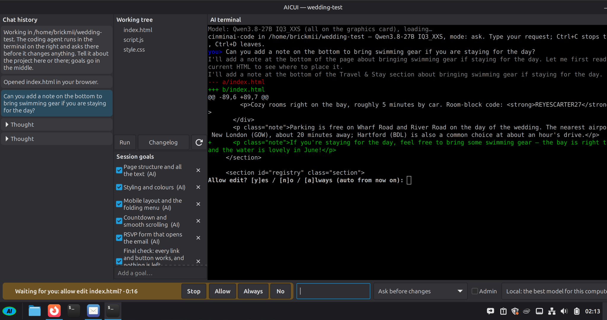Open index.html in the working tree
607x320 pixels.
[138, 30]
